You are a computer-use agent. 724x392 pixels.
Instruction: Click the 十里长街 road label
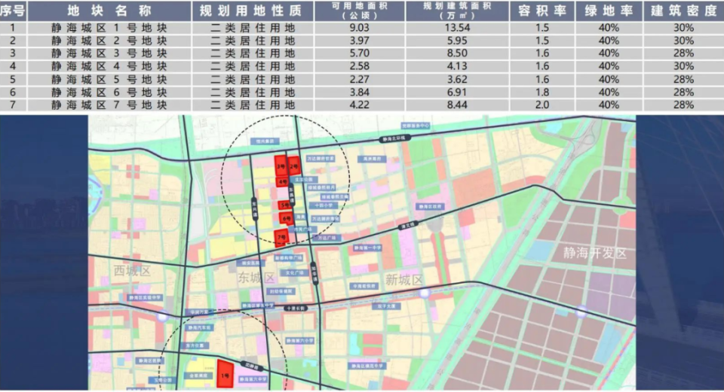click(x=296, y=308)
